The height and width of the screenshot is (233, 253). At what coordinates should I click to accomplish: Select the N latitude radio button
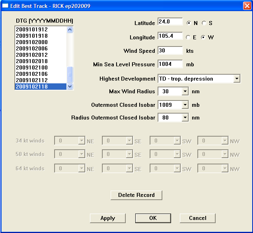tap(189, 23)
